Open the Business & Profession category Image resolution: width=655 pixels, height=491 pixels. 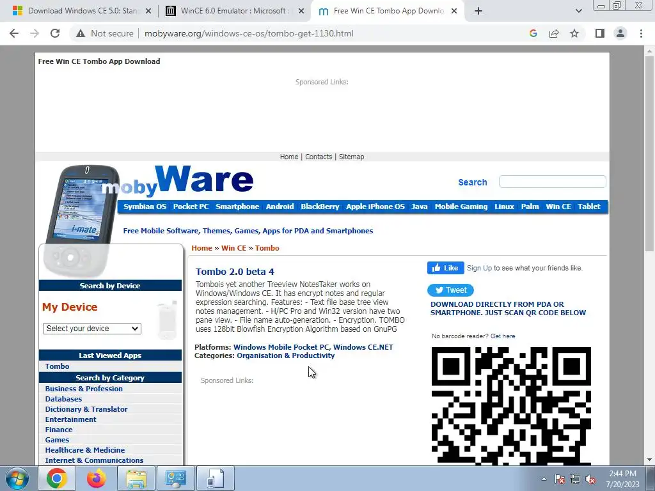(84, 389)
